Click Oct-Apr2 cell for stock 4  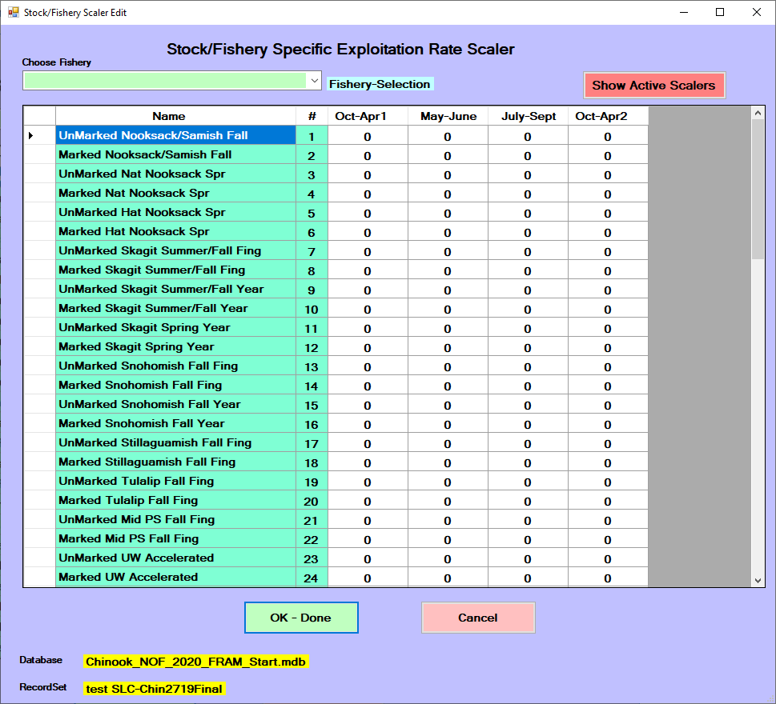coord(609,193)
